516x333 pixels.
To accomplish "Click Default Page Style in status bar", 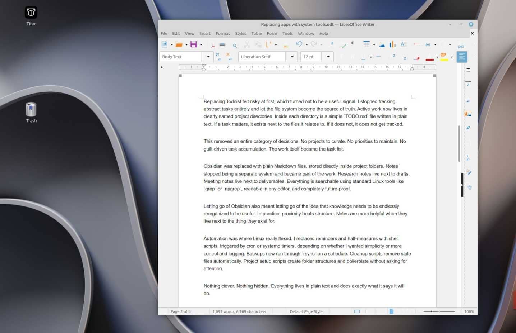I will coord(306,311).
